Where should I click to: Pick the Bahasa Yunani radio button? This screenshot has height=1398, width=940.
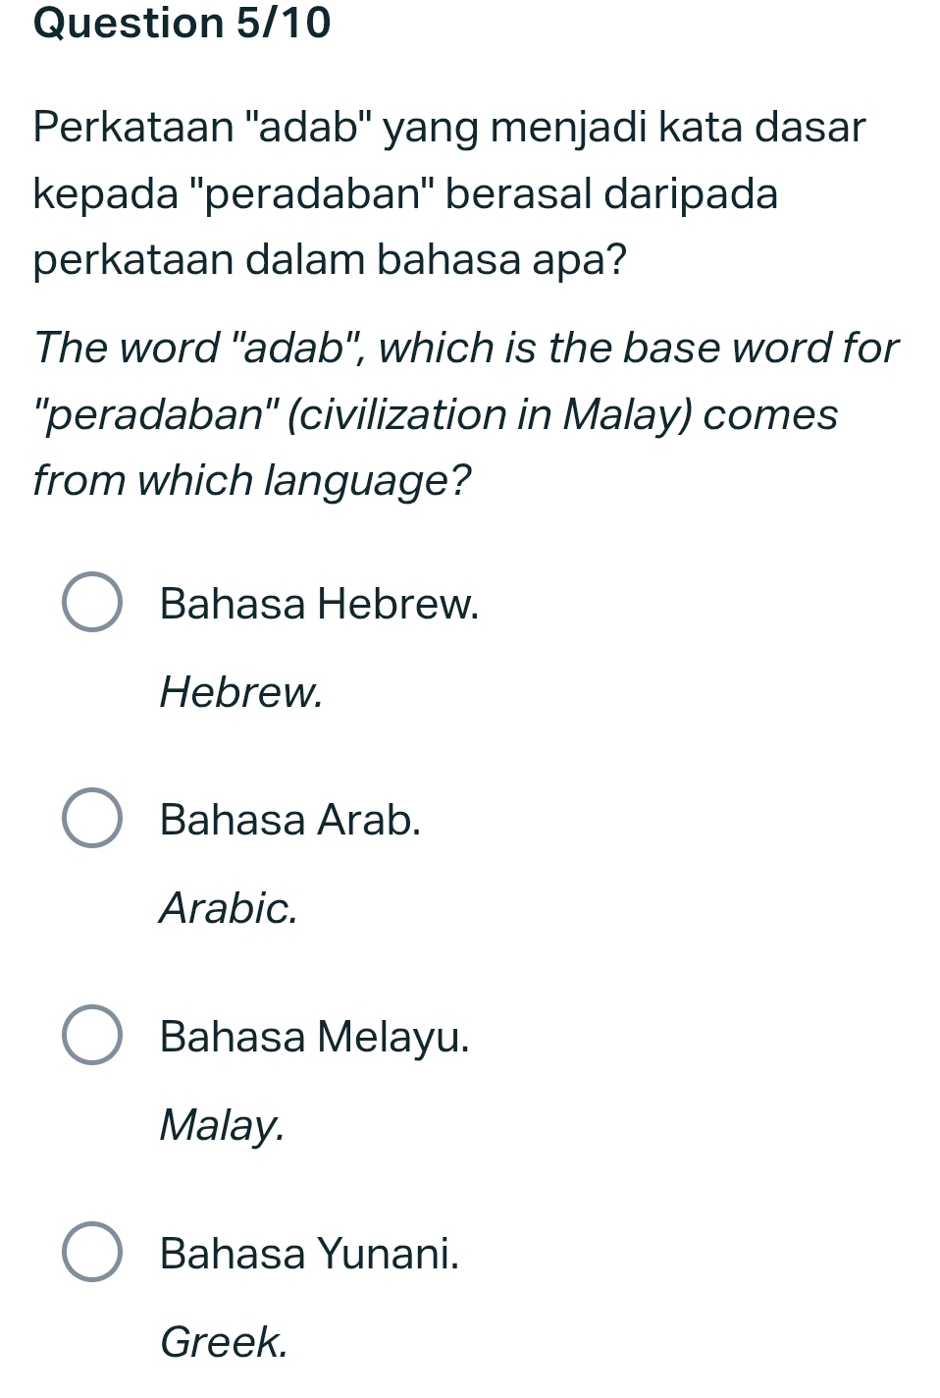coord(92,1252)
